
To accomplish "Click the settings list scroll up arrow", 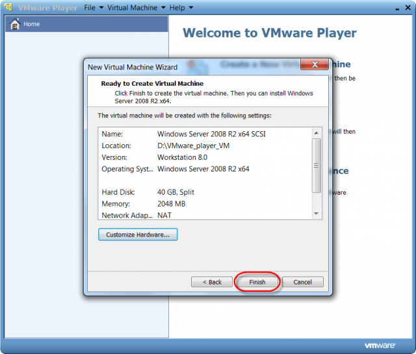I will 317,133.
